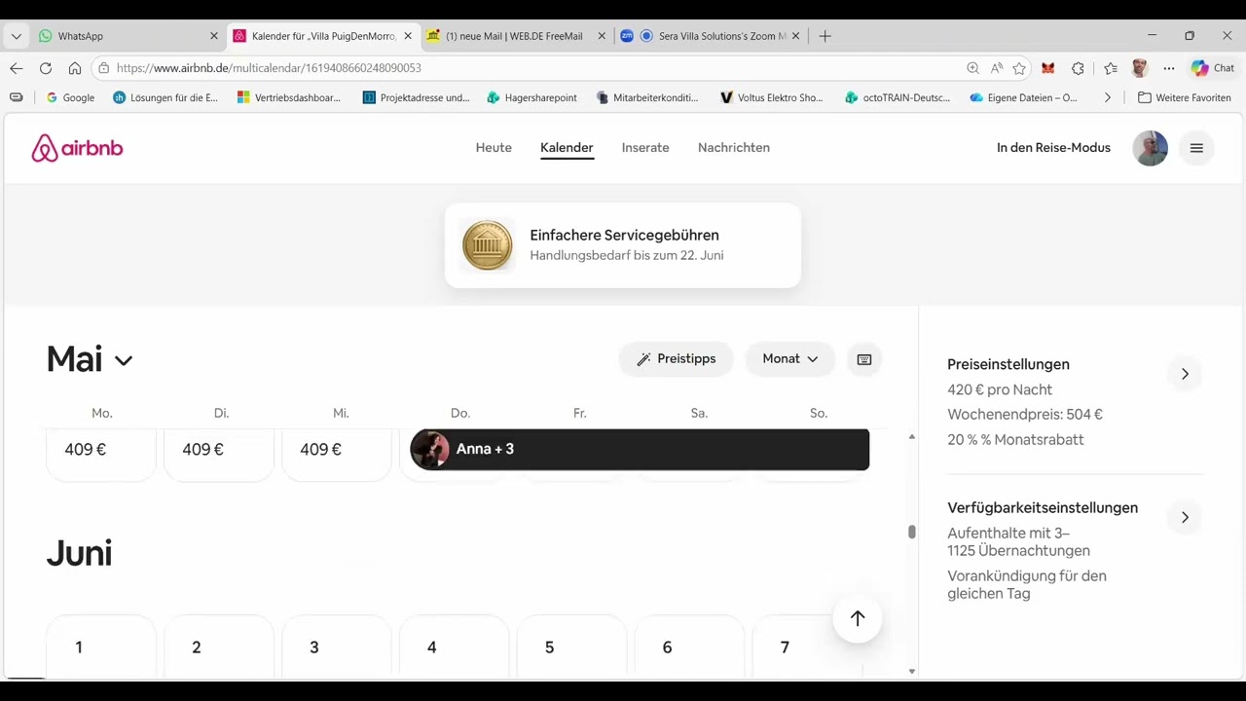Screen dimensions: 1246x701
Task: Expand Verfügbarkeitseinstellungen with its chevron
Action: click(x=1185, y=517)
